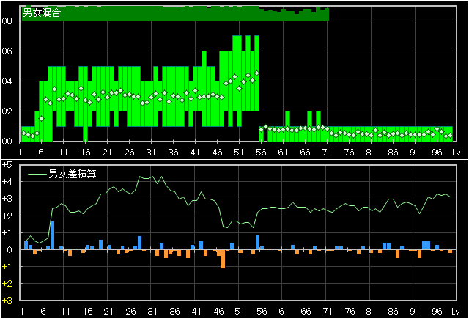Click the diamond marker at level 57

[265, 127]
